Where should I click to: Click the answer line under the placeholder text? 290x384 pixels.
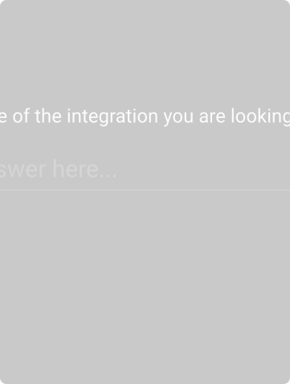point(145,190)
